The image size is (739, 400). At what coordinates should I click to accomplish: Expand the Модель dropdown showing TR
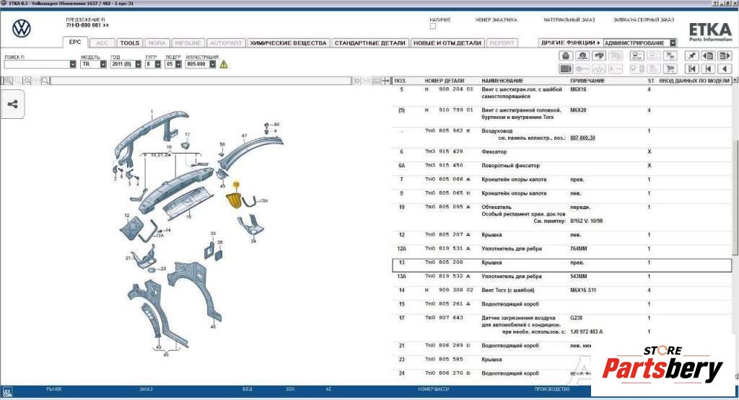103,64
